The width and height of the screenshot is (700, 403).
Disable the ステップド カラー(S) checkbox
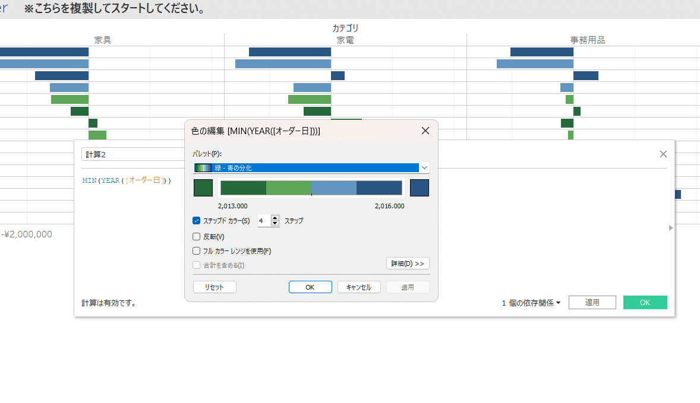pyautogui.click(x=196, y=220)
